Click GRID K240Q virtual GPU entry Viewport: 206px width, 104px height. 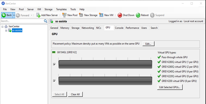pyautogui.click(x=180, y=72)
